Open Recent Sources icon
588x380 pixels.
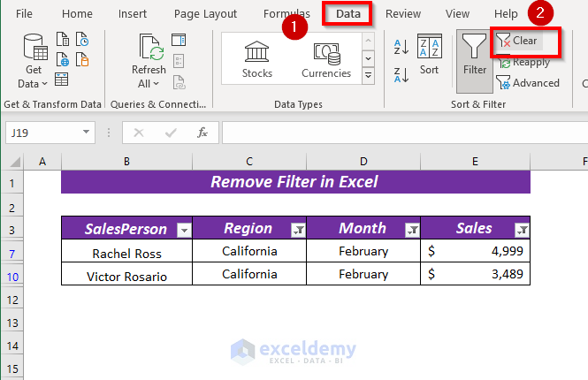82,40
